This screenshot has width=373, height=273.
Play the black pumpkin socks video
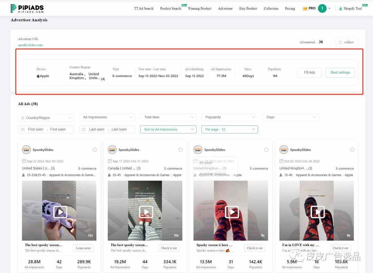click(x=318, y=212)
